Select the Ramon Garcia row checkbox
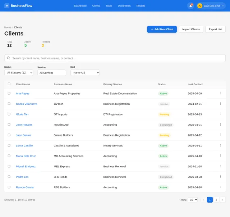 [9, 187]
